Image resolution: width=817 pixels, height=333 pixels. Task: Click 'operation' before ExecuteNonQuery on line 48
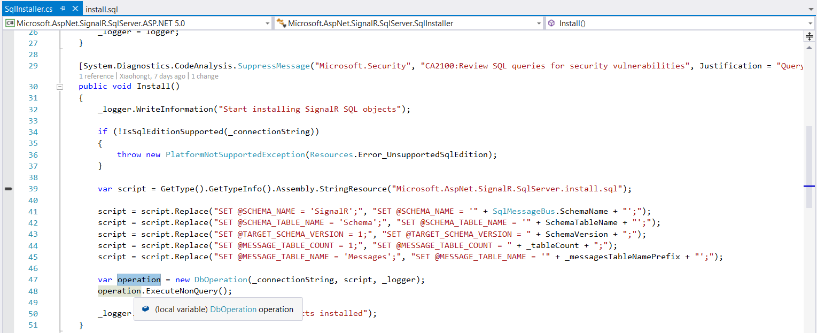[119, 291]
